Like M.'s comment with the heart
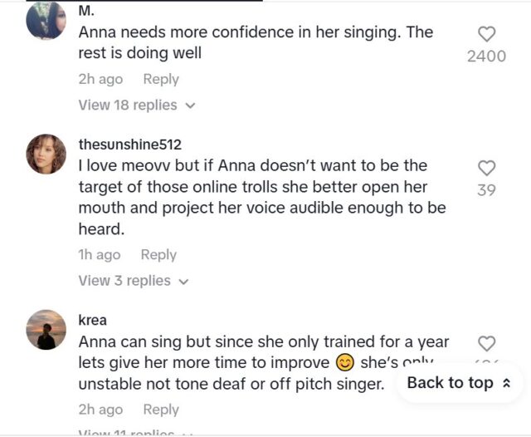The width and height of the screenshot is (531, 437). (487, 34)
